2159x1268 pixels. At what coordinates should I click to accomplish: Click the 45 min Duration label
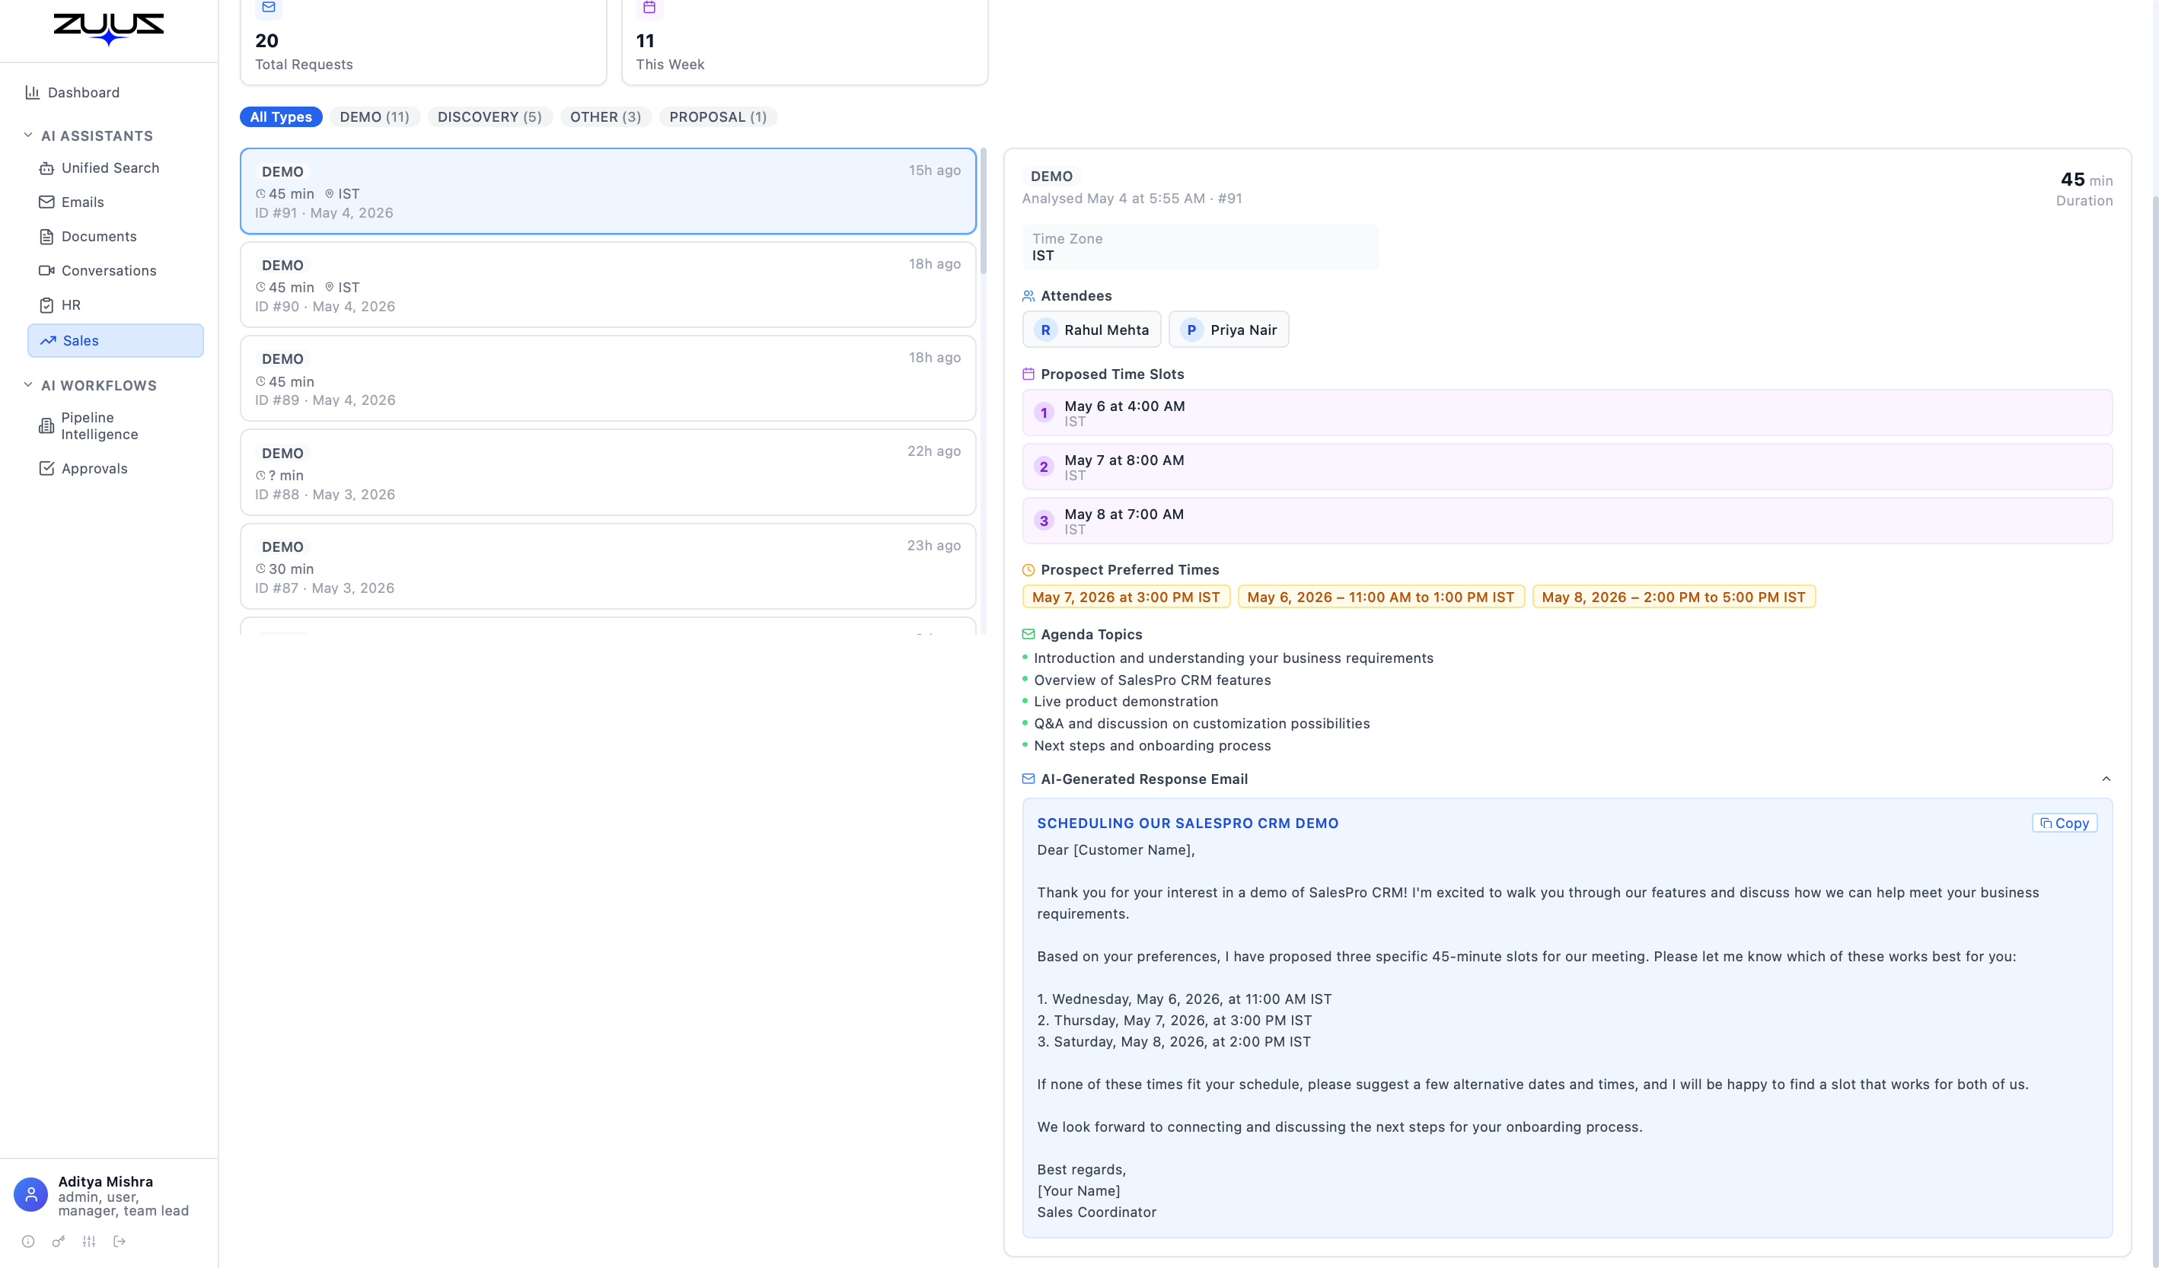tap(2085, 190)
